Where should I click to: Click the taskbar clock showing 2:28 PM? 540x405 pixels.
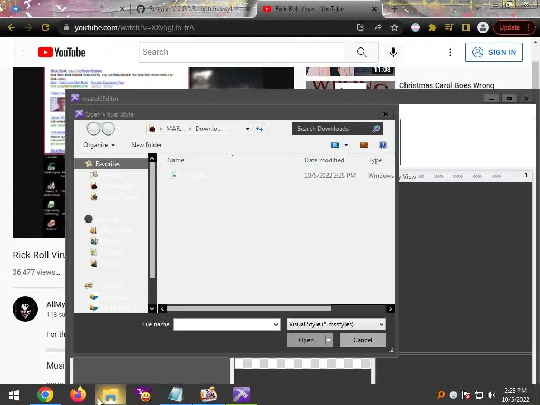[515, 395]
